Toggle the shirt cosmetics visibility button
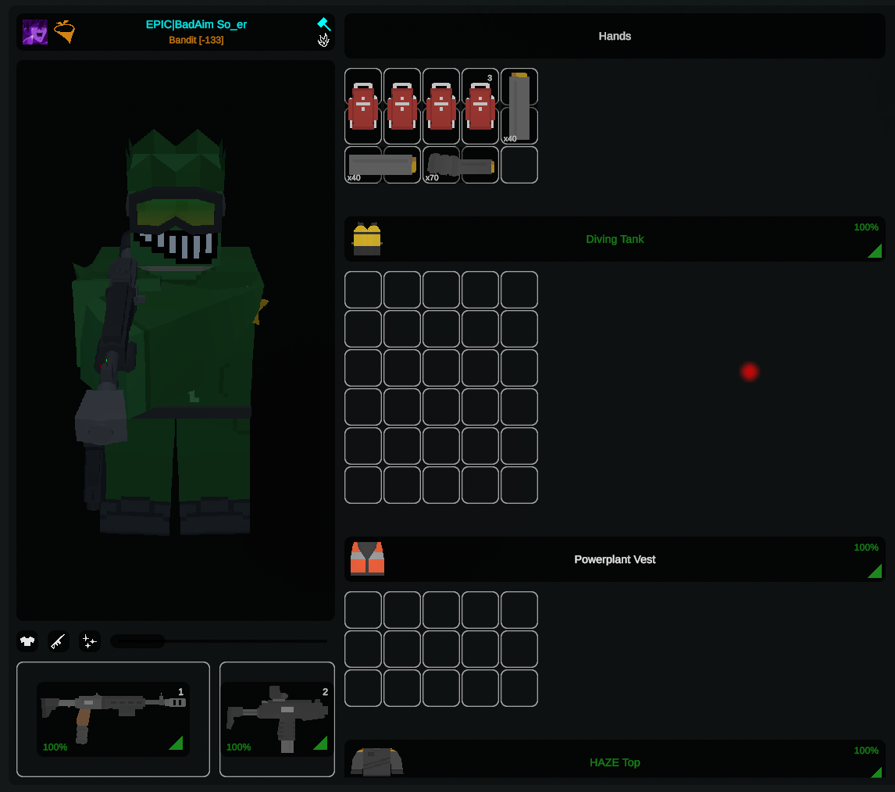This screenshot has width=895, height=792. tap(27, 641)
